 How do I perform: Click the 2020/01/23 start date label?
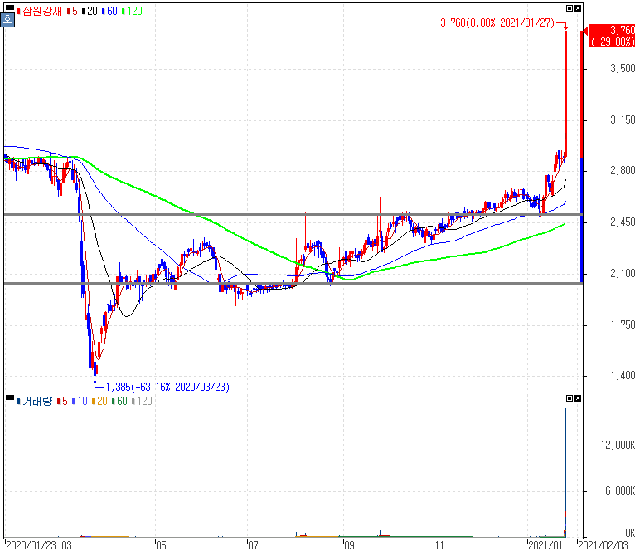(32, 546)
